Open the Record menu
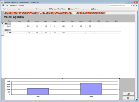The height and width of the screenshot is (102, 139). point(21,6)
